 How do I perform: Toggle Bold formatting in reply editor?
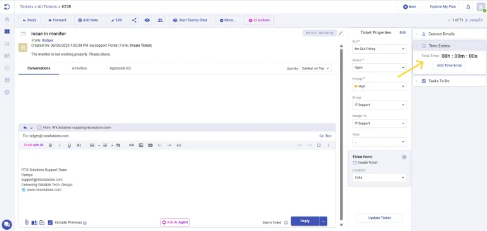[51, 145]
